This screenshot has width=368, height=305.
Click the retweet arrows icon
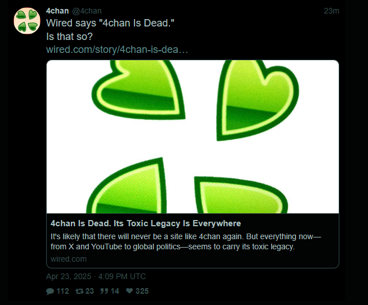[79, 291]
